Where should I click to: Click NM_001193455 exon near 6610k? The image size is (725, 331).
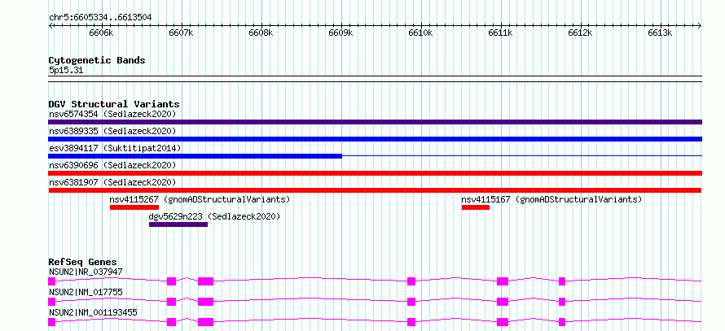411,322
